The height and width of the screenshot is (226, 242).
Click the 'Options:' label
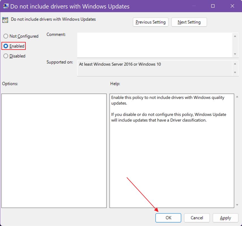[x=10, y=84]
